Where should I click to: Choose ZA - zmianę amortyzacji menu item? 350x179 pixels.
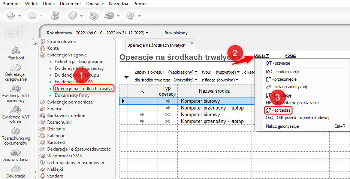click(x=287, y=87)
